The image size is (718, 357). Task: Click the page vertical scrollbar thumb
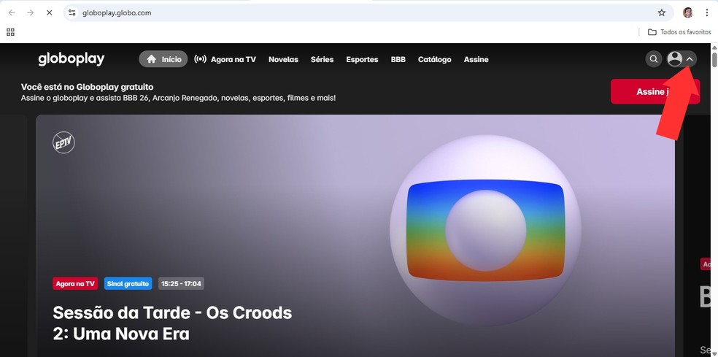pyautogui.click(x=714, y=60)
